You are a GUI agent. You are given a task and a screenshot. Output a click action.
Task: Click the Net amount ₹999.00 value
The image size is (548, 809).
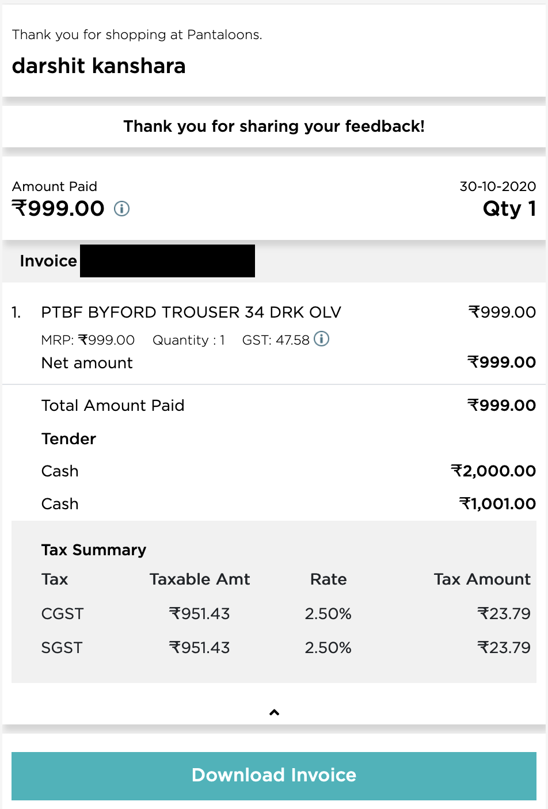(x=502, y=362)
